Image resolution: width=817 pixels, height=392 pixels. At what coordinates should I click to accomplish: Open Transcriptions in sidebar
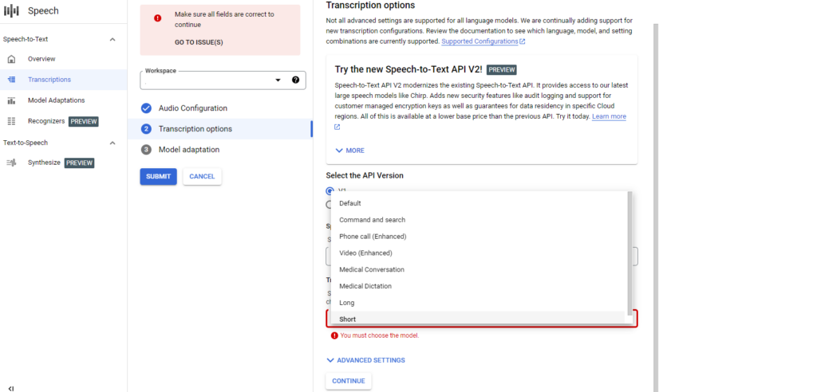coord(64,80)
